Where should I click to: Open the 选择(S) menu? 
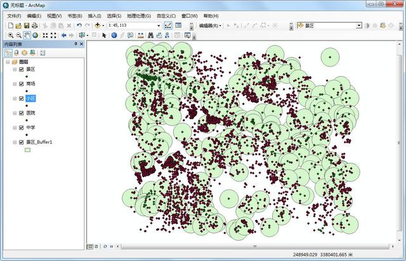click(114, 16)
